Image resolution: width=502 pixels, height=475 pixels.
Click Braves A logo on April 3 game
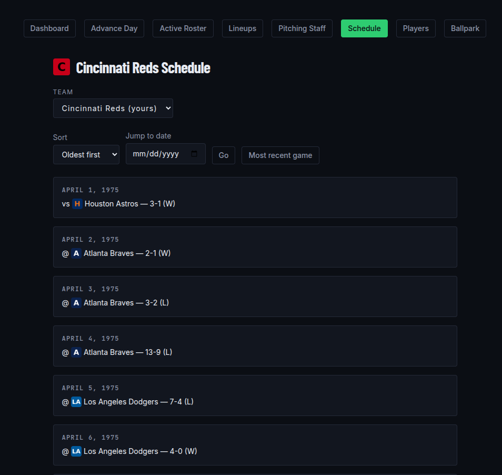76,303
